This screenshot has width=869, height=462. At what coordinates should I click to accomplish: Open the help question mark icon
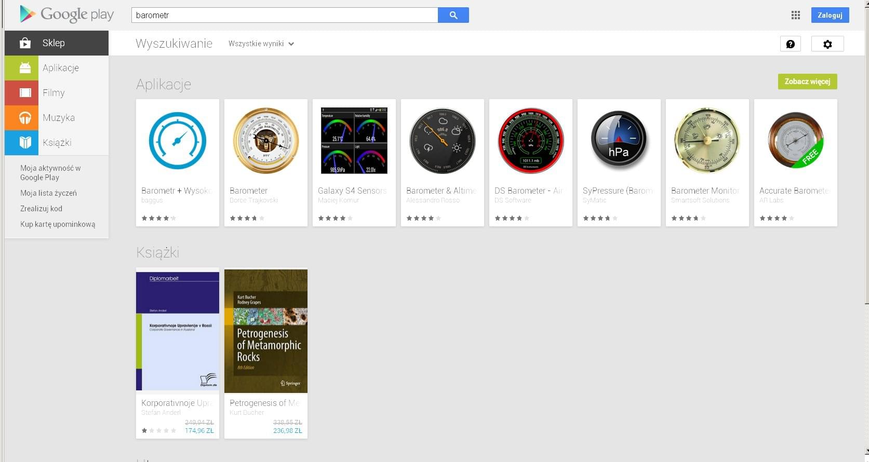click(790, 44)
